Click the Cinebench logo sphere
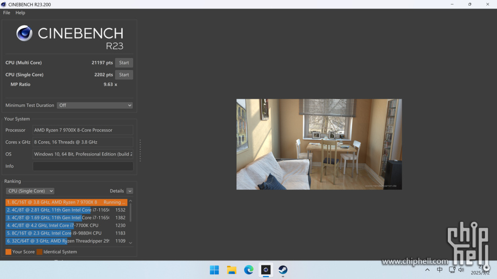 tap(24, 33)
